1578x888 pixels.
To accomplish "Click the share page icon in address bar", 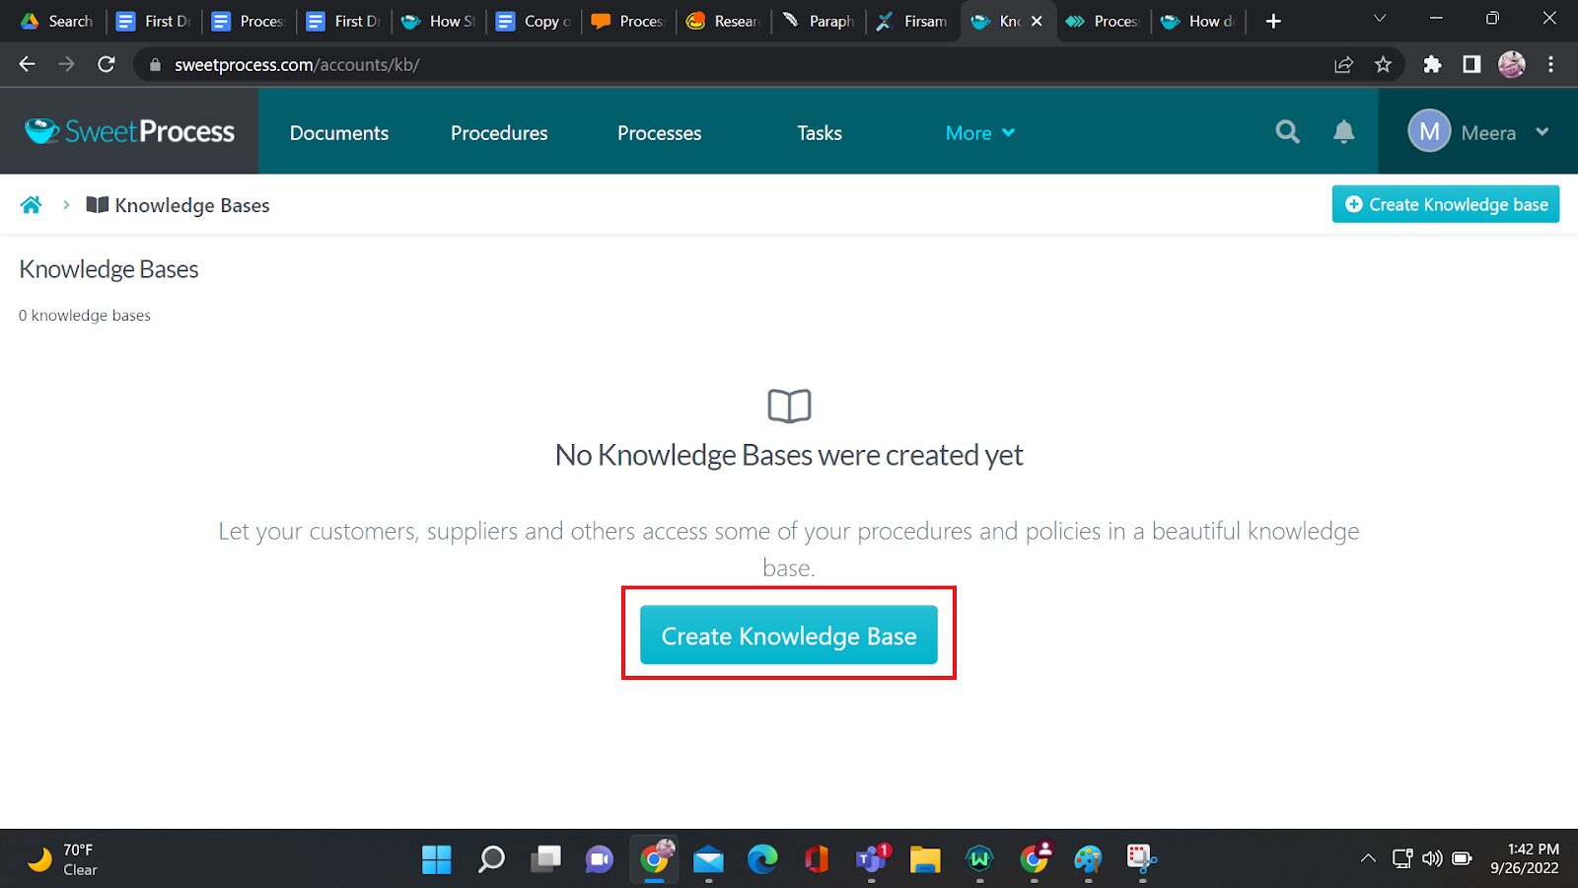I will pos(1343,64).
